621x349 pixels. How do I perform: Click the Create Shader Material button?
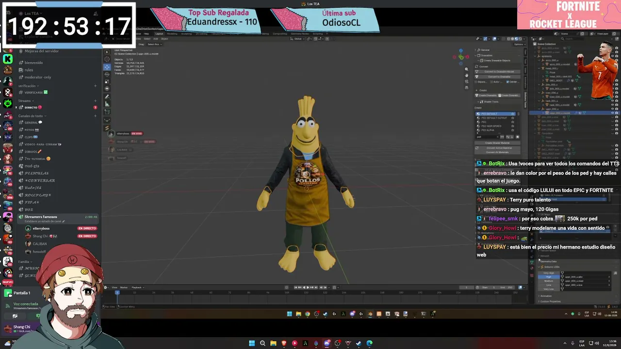(x=498, y=143)
